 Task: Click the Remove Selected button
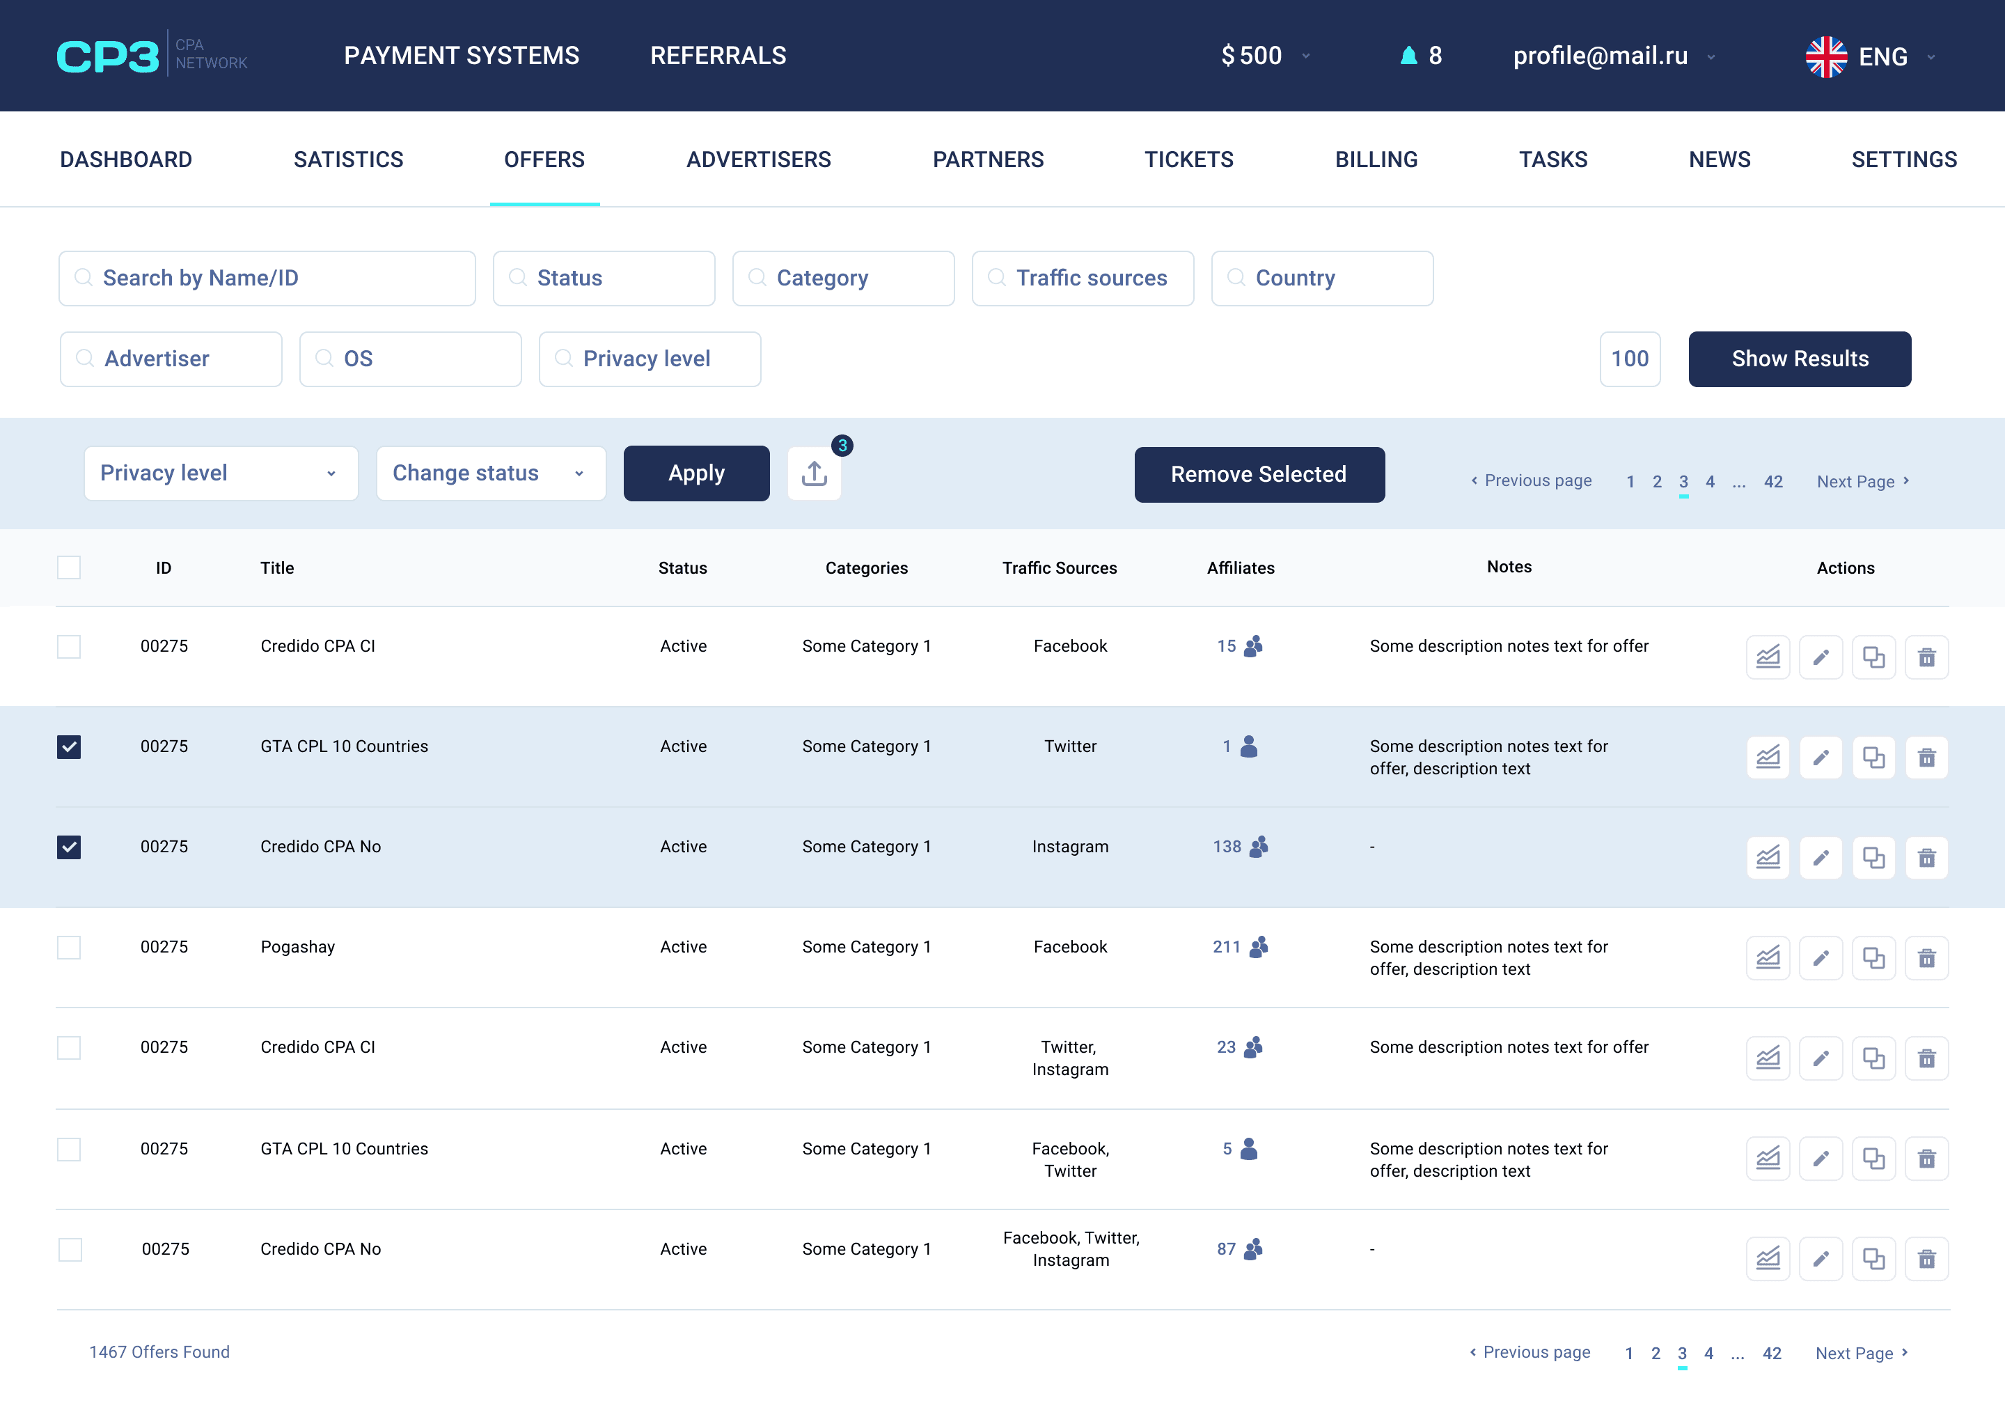[1259, 474]
